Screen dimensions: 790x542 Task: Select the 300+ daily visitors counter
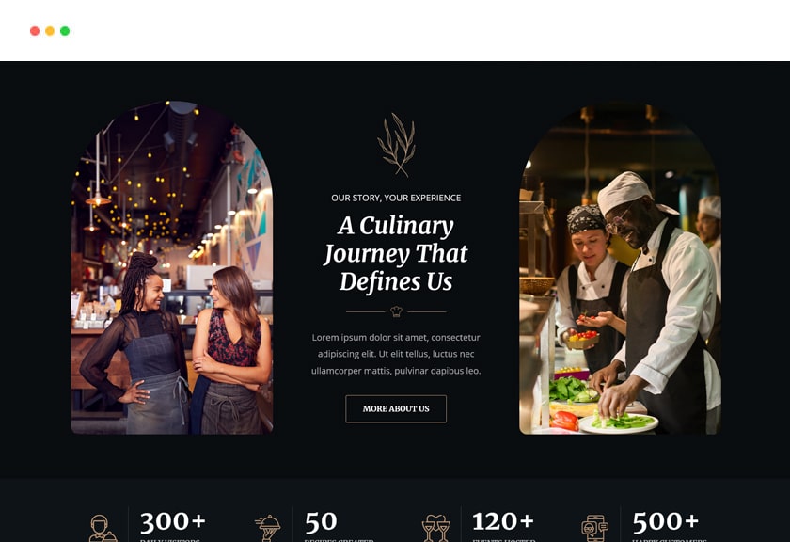(173, 526)
